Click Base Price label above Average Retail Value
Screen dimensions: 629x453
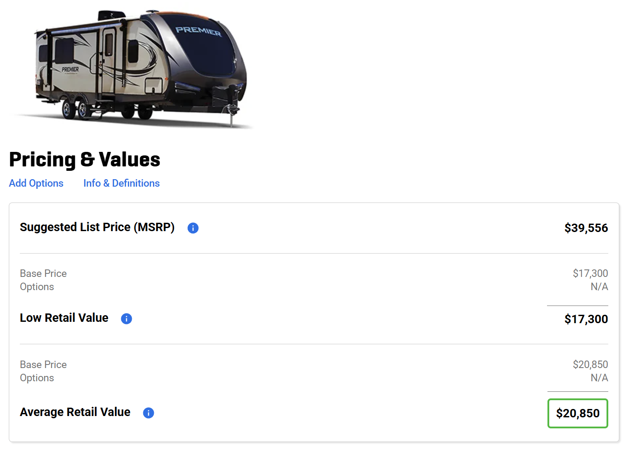tap(43, 365)
